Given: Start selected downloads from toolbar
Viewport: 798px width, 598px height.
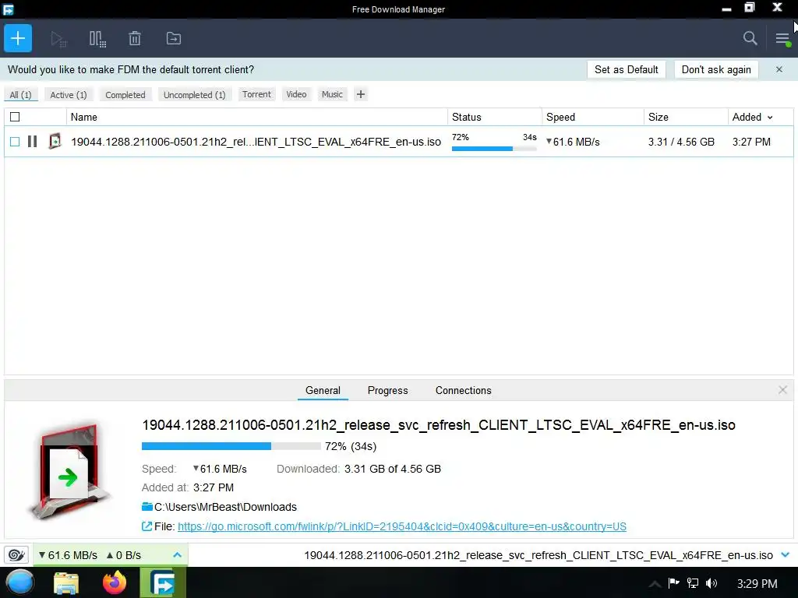Looking at the screenshot, I should click(58, 39).
